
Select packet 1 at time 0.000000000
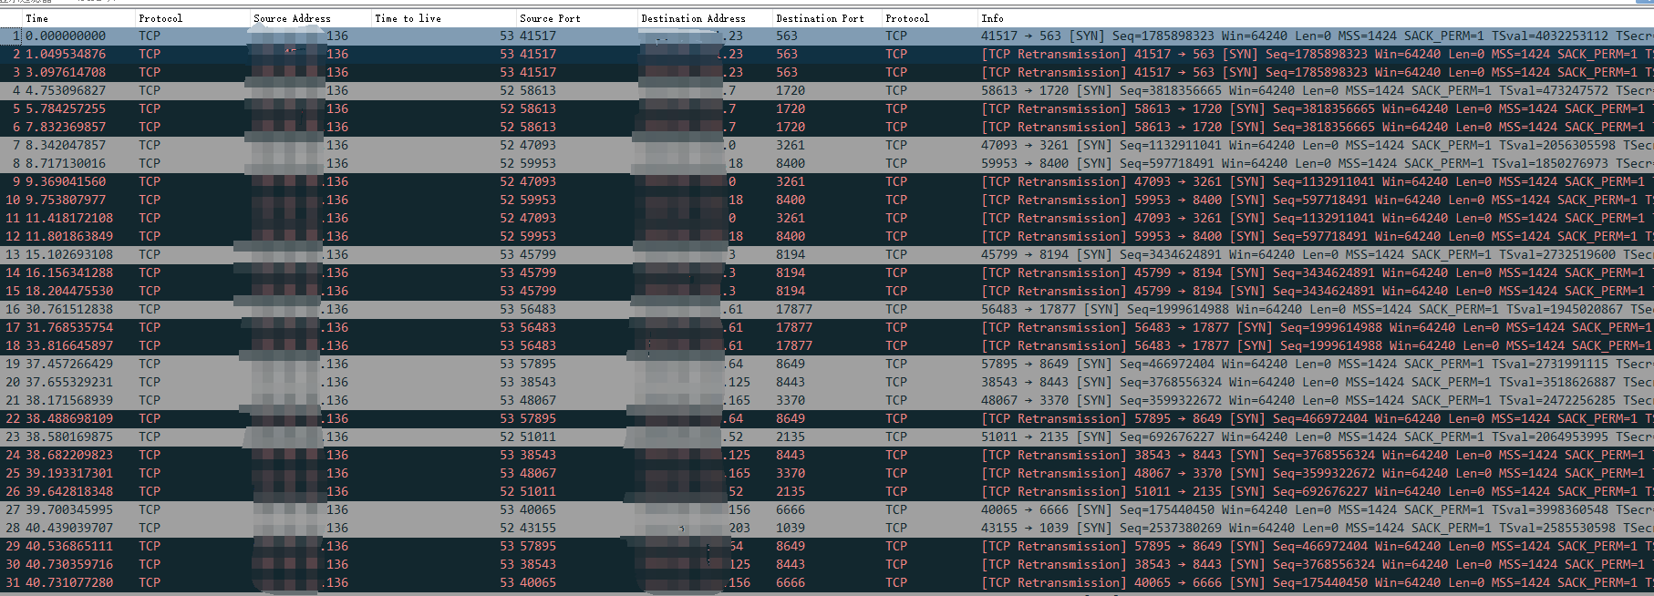(66, 36)
